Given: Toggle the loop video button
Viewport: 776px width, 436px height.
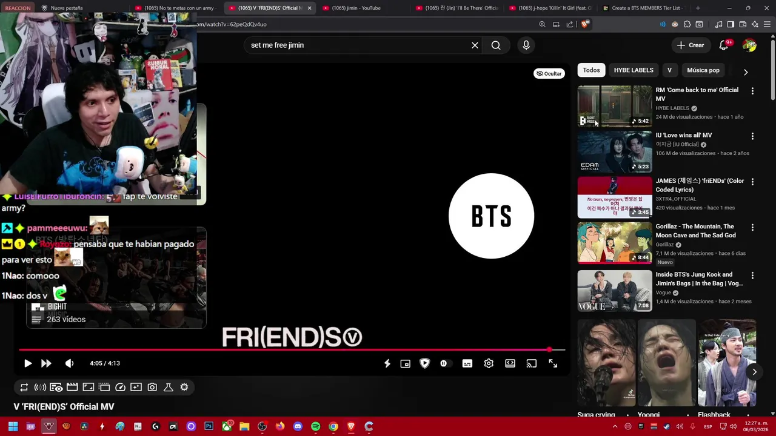Looking at the screenshot, I should click(x=24, y=387).
